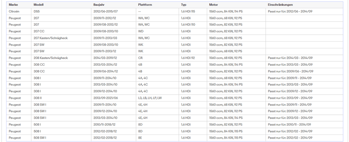Click Baujahr 2009/11-2013/12
Screen dimensions: 349x142
click(113, 51)
